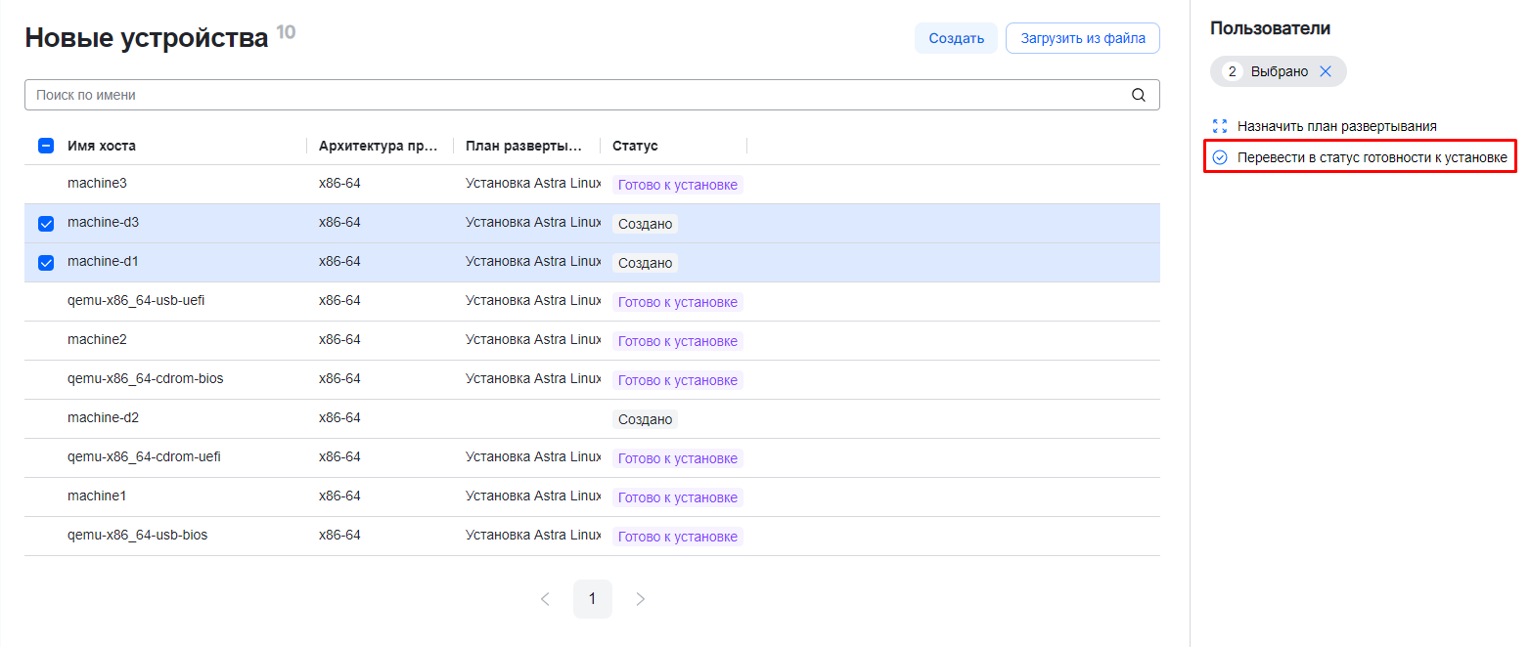Select Перевести в статус готовности к установке
The image size is (1530, 647).
(x=1372, y=157)
